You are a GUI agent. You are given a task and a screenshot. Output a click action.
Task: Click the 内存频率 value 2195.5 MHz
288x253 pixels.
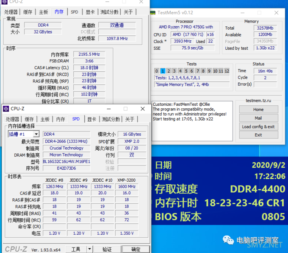coord(89,54)
